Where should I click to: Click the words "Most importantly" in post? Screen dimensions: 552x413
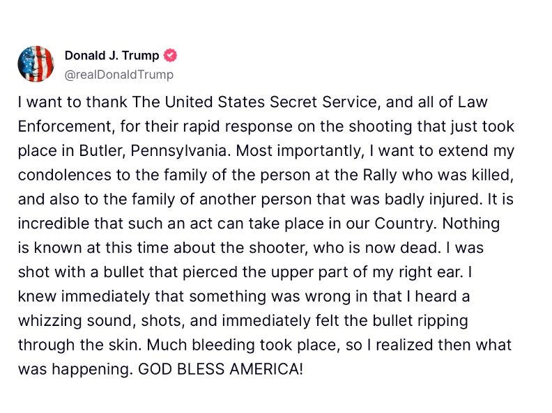pos(299,151)
